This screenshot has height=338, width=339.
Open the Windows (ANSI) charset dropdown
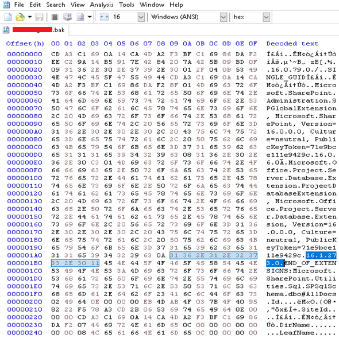(223, 17)
